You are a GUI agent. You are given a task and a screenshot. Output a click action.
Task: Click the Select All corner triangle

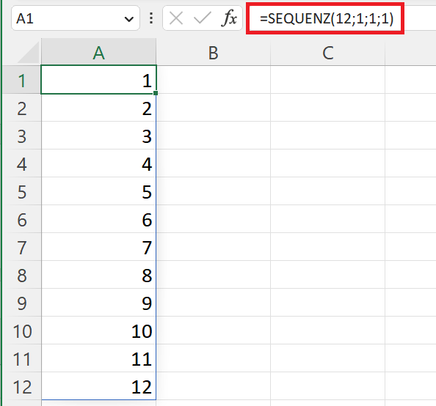click(28, 52)
